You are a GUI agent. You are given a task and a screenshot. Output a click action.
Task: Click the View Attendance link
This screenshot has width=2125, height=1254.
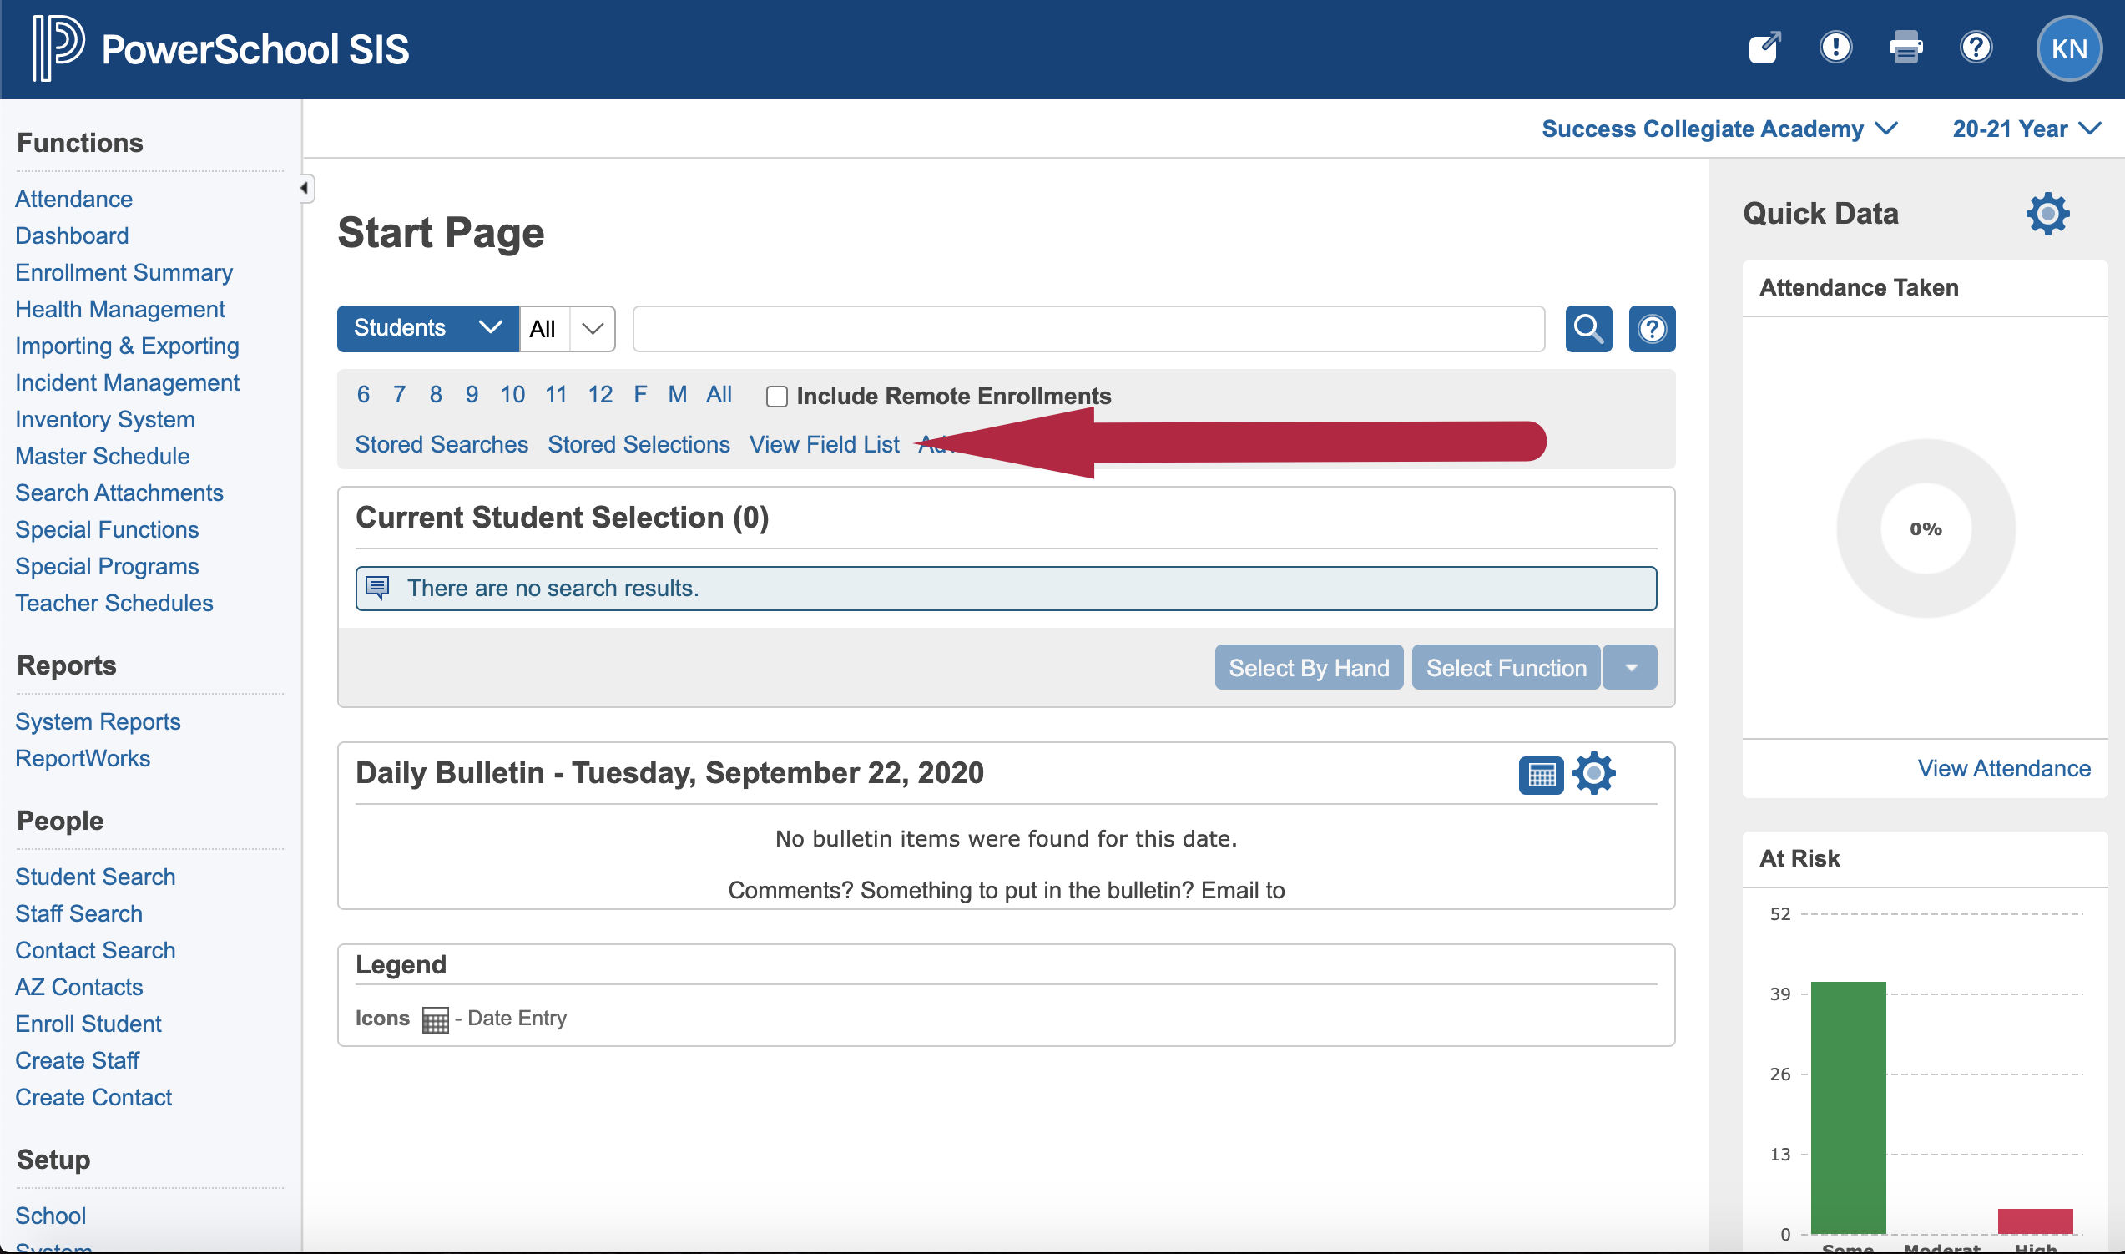click(2002, 769)
